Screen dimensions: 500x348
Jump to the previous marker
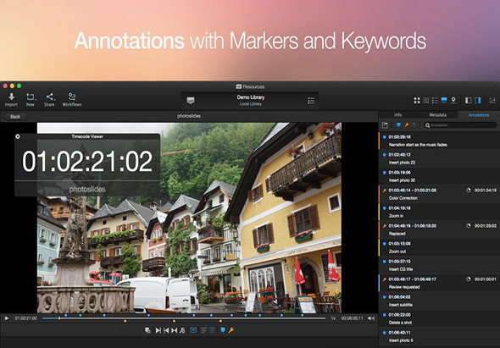click(x=166, y=330)
